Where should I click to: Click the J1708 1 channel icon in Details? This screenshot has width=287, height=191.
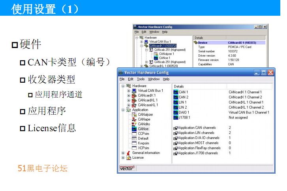[x=176, y=118]
